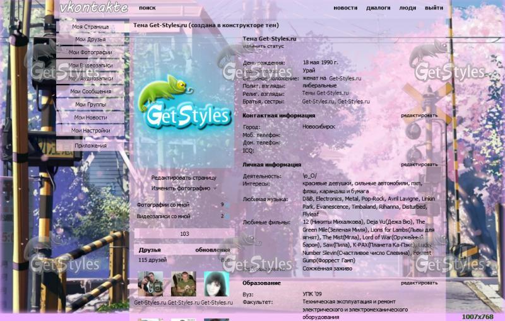505x321 pixels.
Task: Show all friends with Все link
Action: [225, 260]
